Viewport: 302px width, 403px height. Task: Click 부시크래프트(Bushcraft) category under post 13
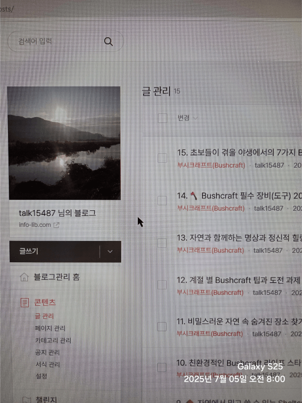coord(210,250)
